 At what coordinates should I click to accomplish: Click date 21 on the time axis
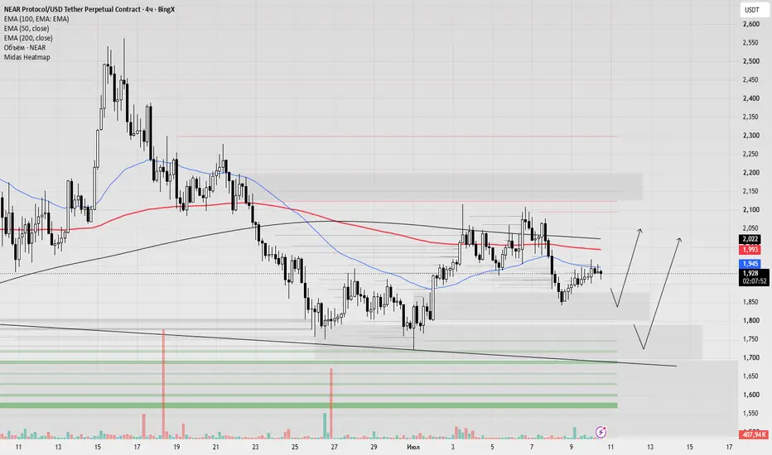[x=215, y=447]
